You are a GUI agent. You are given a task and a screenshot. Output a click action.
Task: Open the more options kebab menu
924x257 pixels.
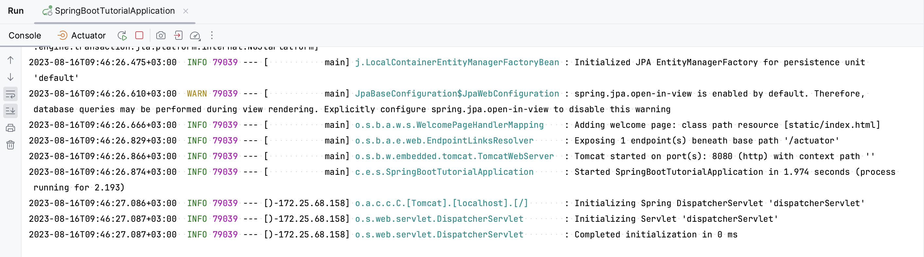[x=212, y=36]
